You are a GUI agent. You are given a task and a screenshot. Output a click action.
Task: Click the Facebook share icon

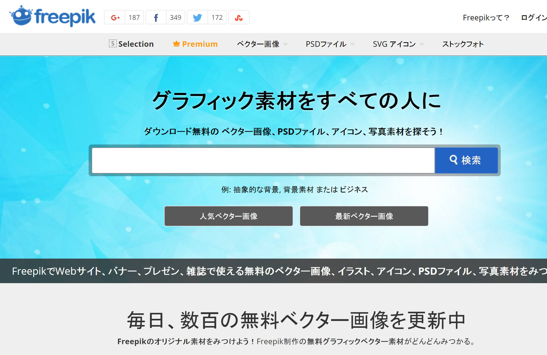point(156,18)
